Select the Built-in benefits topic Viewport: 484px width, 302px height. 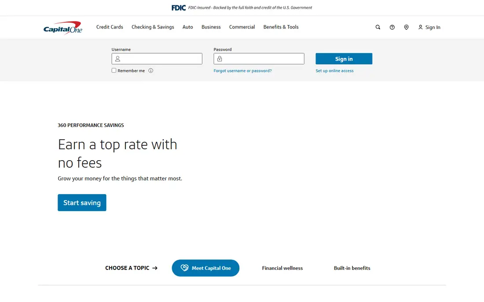[x=352, y=268]
